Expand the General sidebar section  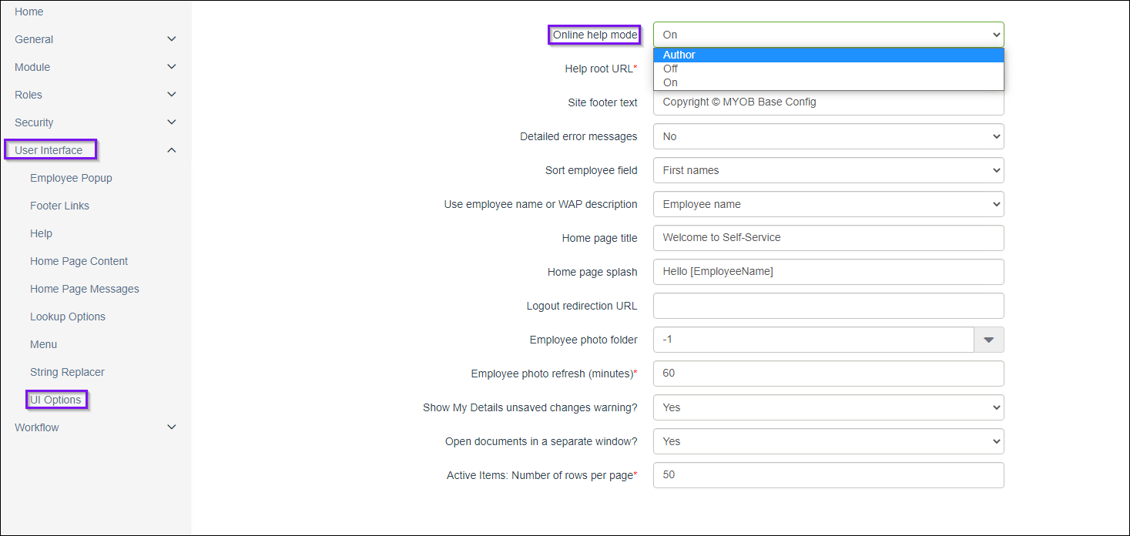click(171, 39)
